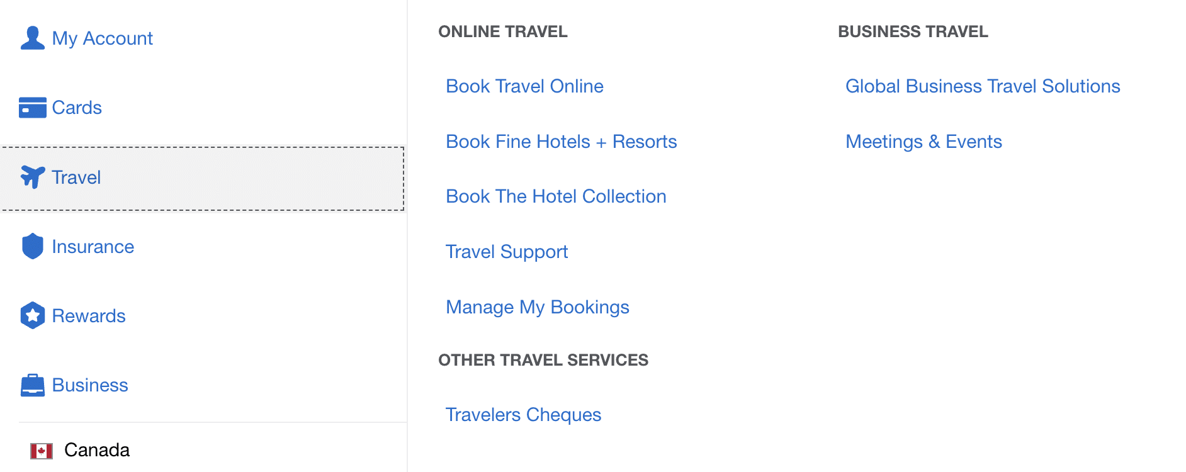Go to Meetings & Events

923,142
